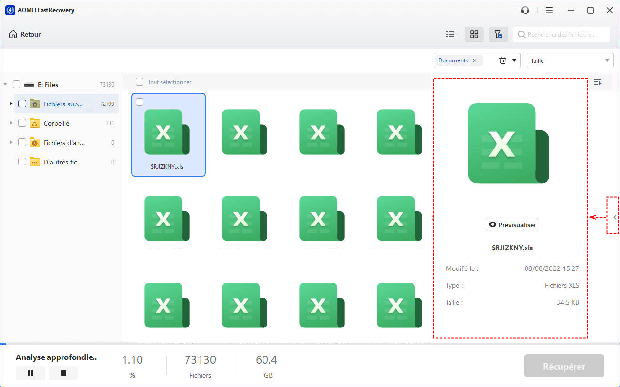Viewport: 620px width, 387px height.
Task: Click the AOMEI FastRecovery logo icon
Action: tap(9, 10)
